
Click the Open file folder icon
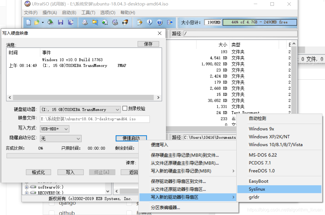(x=37, y=22)
